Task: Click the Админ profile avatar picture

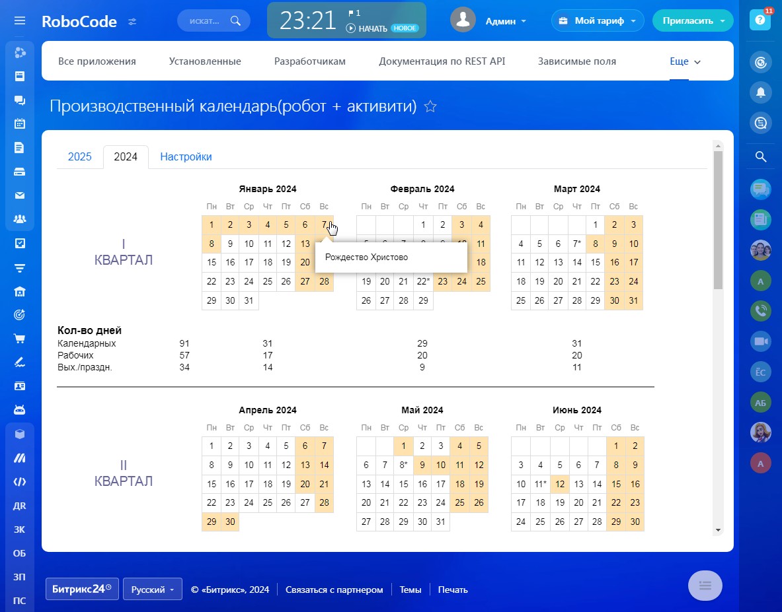Action: coord(463,20)
